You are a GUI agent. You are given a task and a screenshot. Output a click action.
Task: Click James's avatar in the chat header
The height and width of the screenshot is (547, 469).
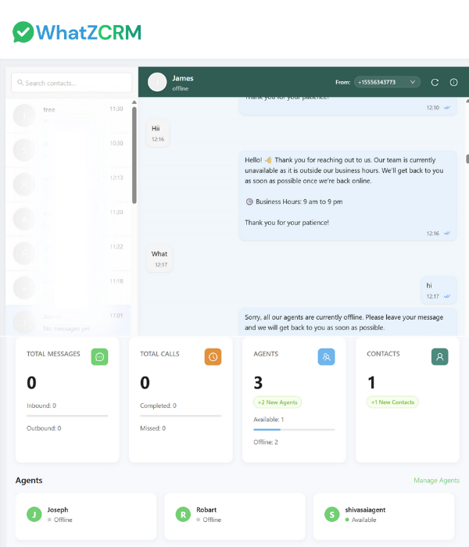click(157, 82)
